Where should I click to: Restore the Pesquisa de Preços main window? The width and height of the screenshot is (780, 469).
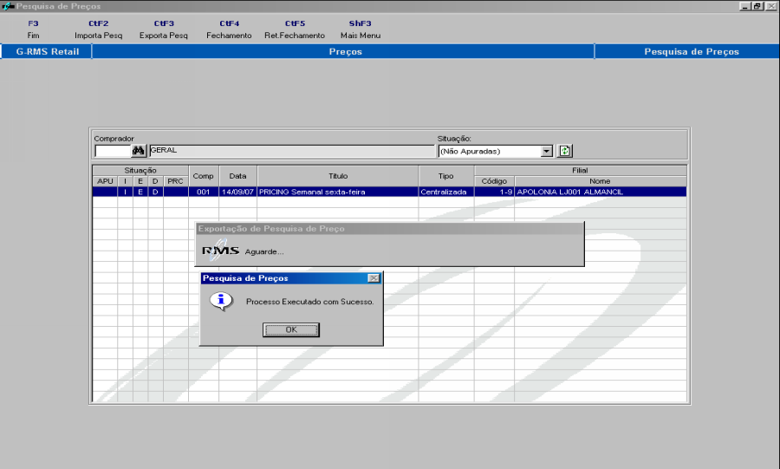pyautogui.click(x=757, y=6)
